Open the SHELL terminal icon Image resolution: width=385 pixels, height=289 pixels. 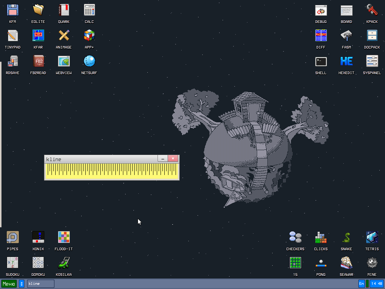[321, 61]
